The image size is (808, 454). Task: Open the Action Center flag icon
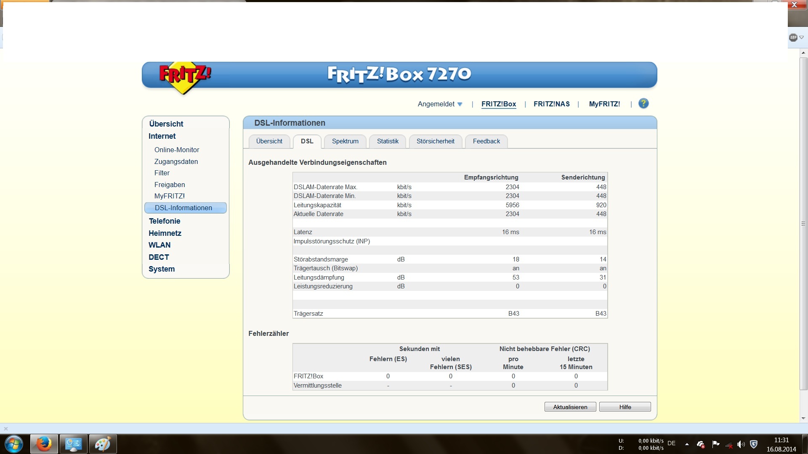coord(715,444)
